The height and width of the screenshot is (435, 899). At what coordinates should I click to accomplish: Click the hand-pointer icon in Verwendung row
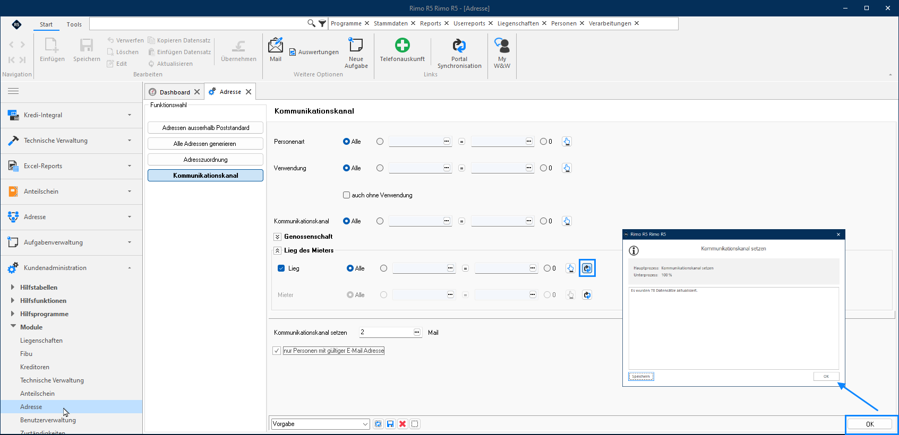click(x=567, y=168)
